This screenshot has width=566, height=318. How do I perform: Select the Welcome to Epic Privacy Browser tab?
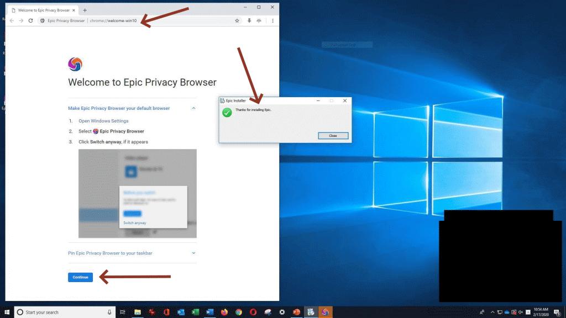click(x=44, y=10)
